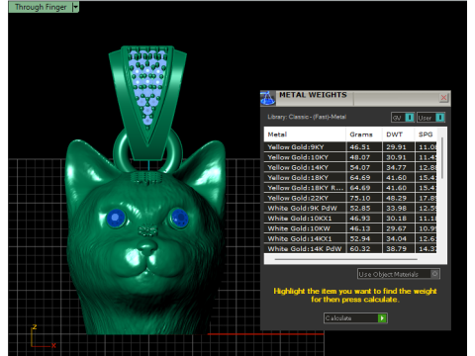Click the cat's nose on the model

click(x=147, y=247)
